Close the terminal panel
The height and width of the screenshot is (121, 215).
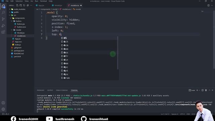tap(213, 90)
